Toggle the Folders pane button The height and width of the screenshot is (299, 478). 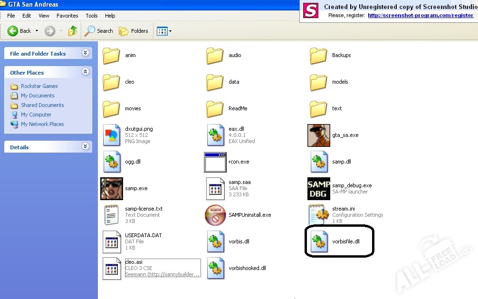(x=134, y=31)
